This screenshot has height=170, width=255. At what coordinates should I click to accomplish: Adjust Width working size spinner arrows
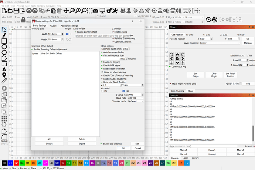click(x=62, y=34)
